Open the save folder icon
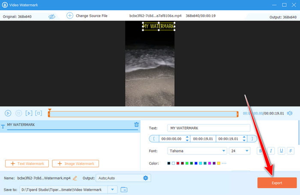 coord(124,189)
